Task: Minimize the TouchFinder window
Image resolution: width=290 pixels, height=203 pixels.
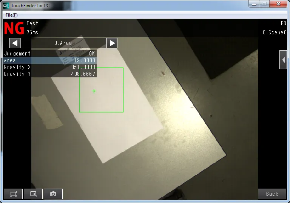Action: click(254, 4)
